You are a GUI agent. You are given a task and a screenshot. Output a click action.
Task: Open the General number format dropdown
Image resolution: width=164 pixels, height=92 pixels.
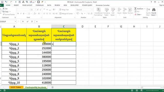coord(92,10)
